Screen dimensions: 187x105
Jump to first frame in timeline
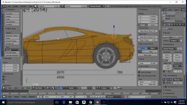pos(91,97)
